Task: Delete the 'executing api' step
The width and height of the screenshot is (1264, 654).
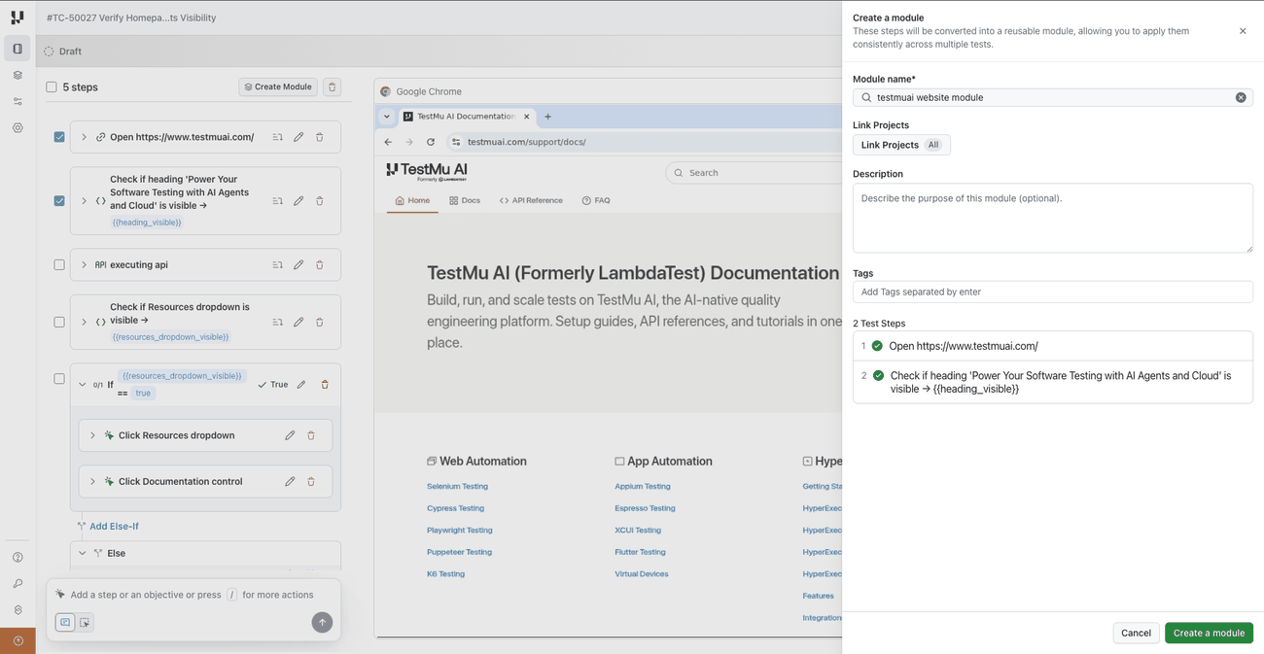Action: tap(319, 264)
